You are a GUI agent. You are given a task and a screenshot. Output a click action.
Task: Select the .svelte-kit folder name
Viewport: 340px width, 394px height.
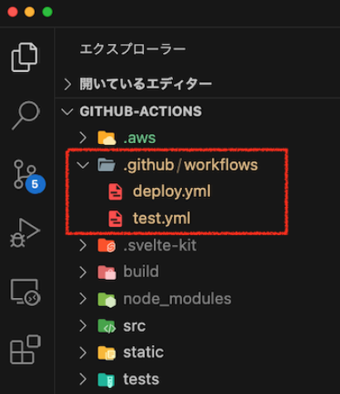click(x=160, y=245)
